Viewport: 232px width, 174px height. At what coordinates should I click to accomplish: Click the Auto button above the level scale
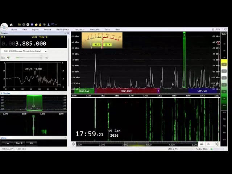[224, 34]
